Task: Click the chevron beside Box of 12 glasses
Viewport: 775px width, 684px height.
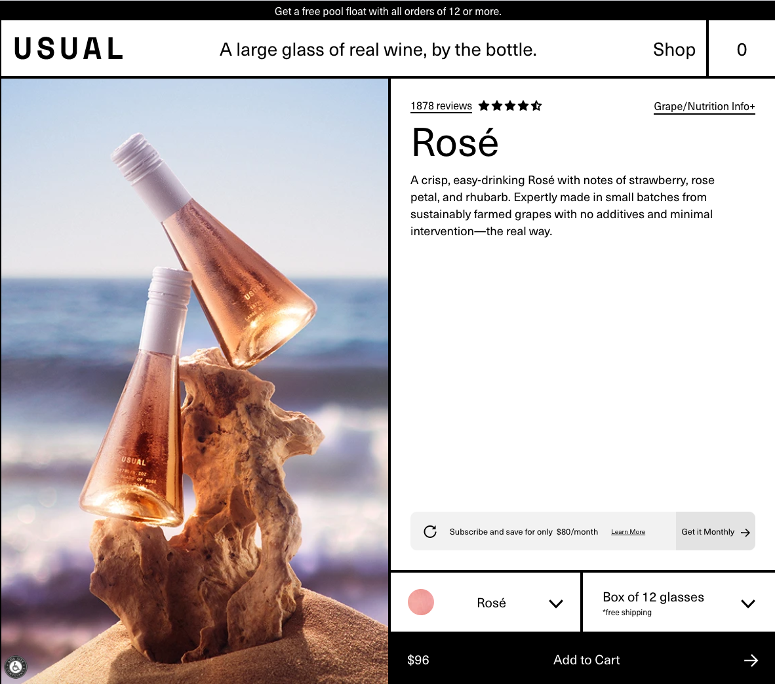Action: 747,603
